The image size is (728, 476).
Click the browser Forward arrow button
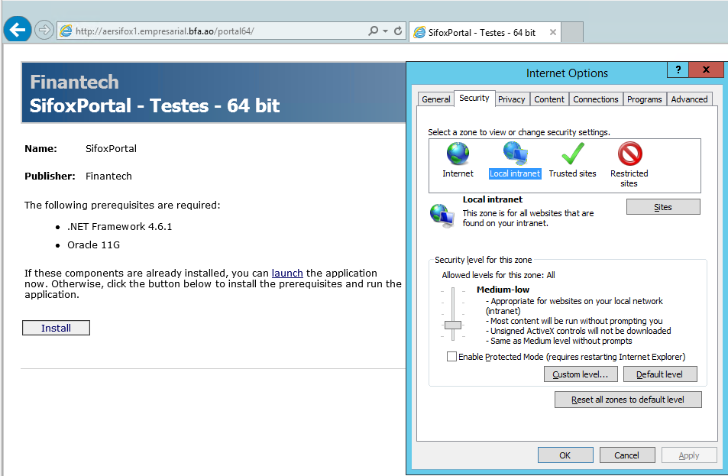[x=44, y=31]
